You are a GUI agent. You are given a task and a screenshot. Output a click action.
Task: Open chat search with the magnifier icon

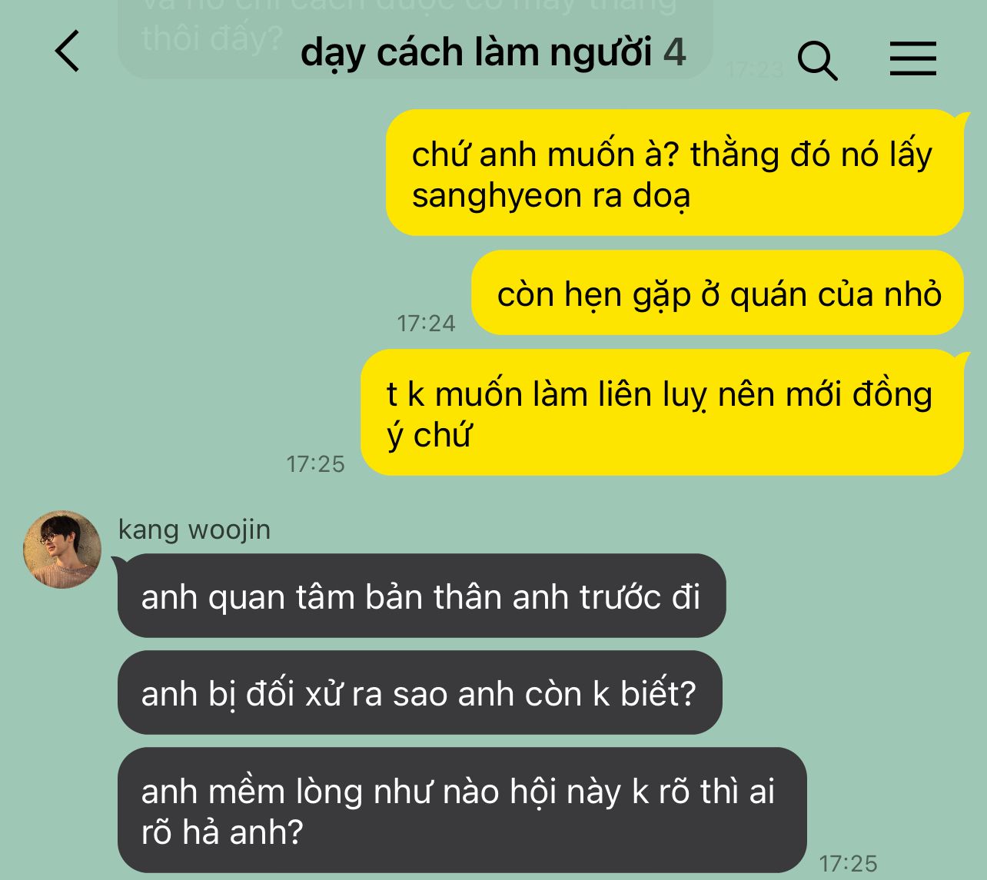817,60
